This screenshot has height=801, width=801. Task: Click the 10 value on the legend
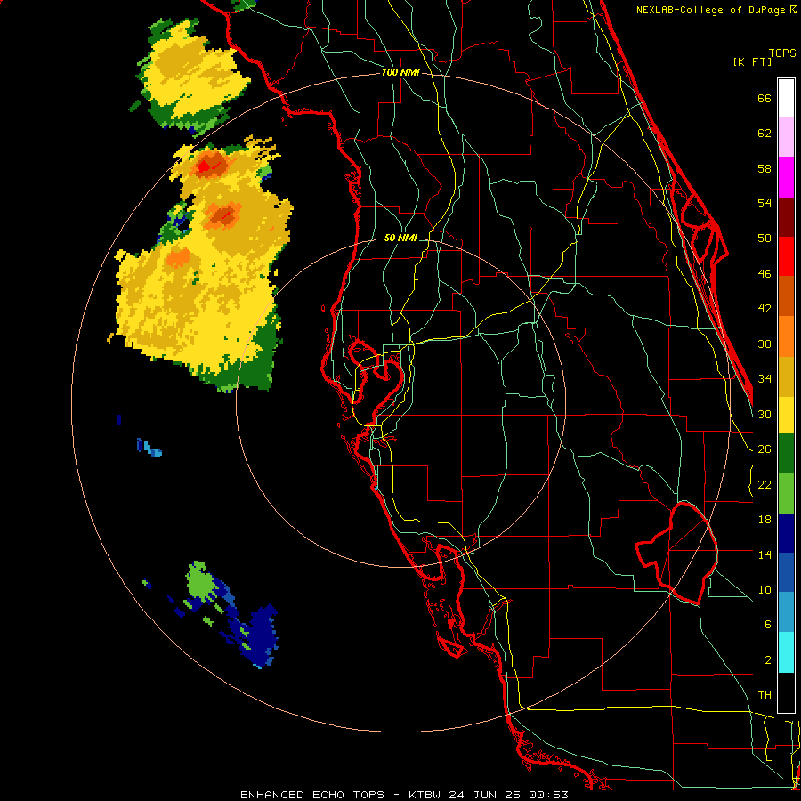tap(765, 589)
